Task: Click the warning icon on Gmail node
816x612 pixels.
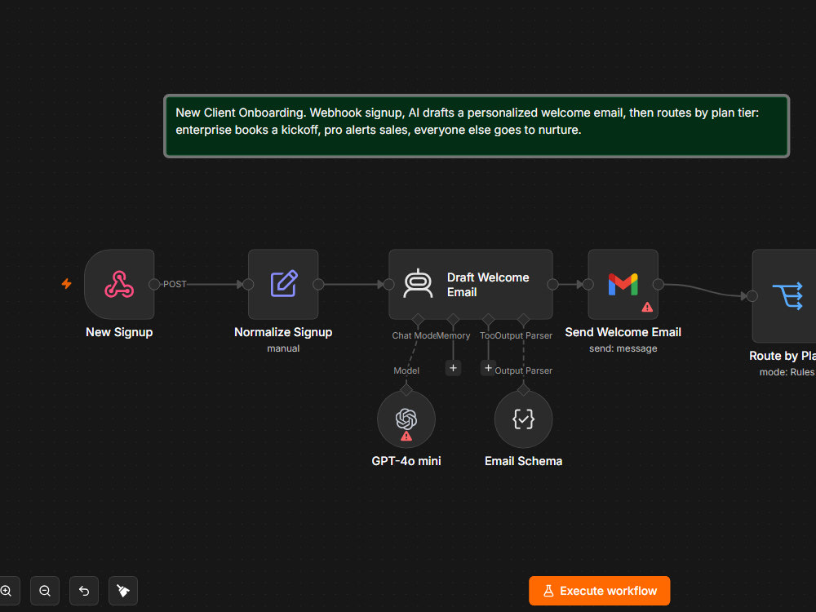Action: (x=647, y=307)
